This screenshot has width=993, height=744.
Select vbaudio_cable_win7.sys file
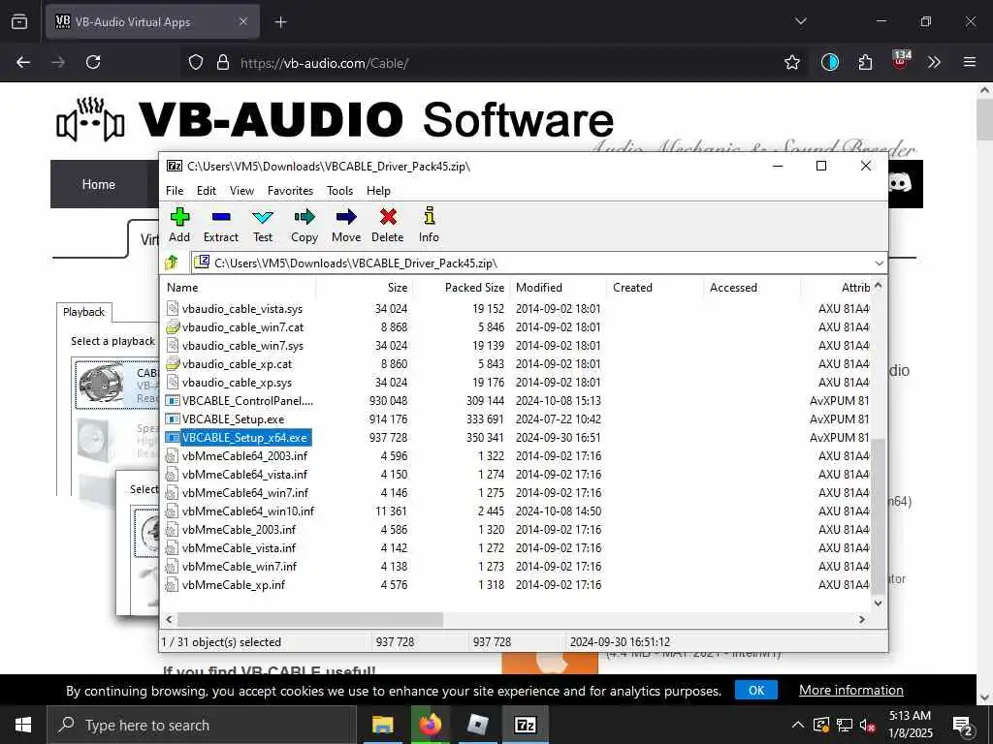[242, 346]
